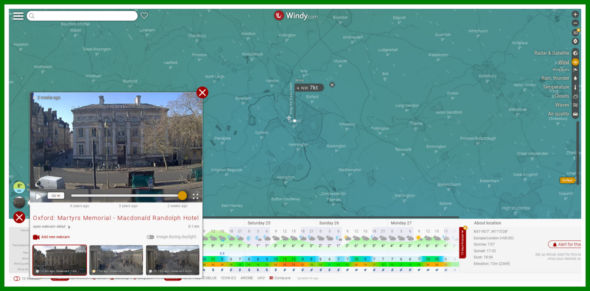Toggle 'image during daylight' switch

(150, 237)
